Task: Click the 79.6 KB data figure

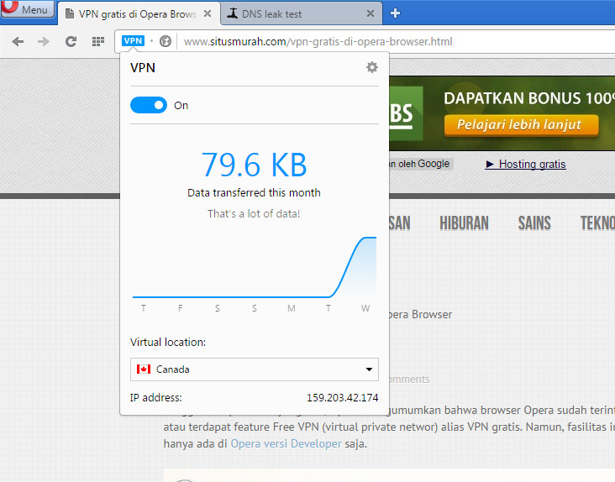Action: click(254, 165)
